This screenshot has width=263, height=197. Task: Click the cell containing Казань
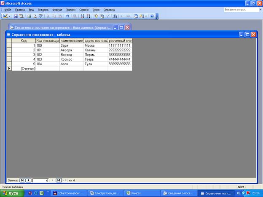coord(96,50)
